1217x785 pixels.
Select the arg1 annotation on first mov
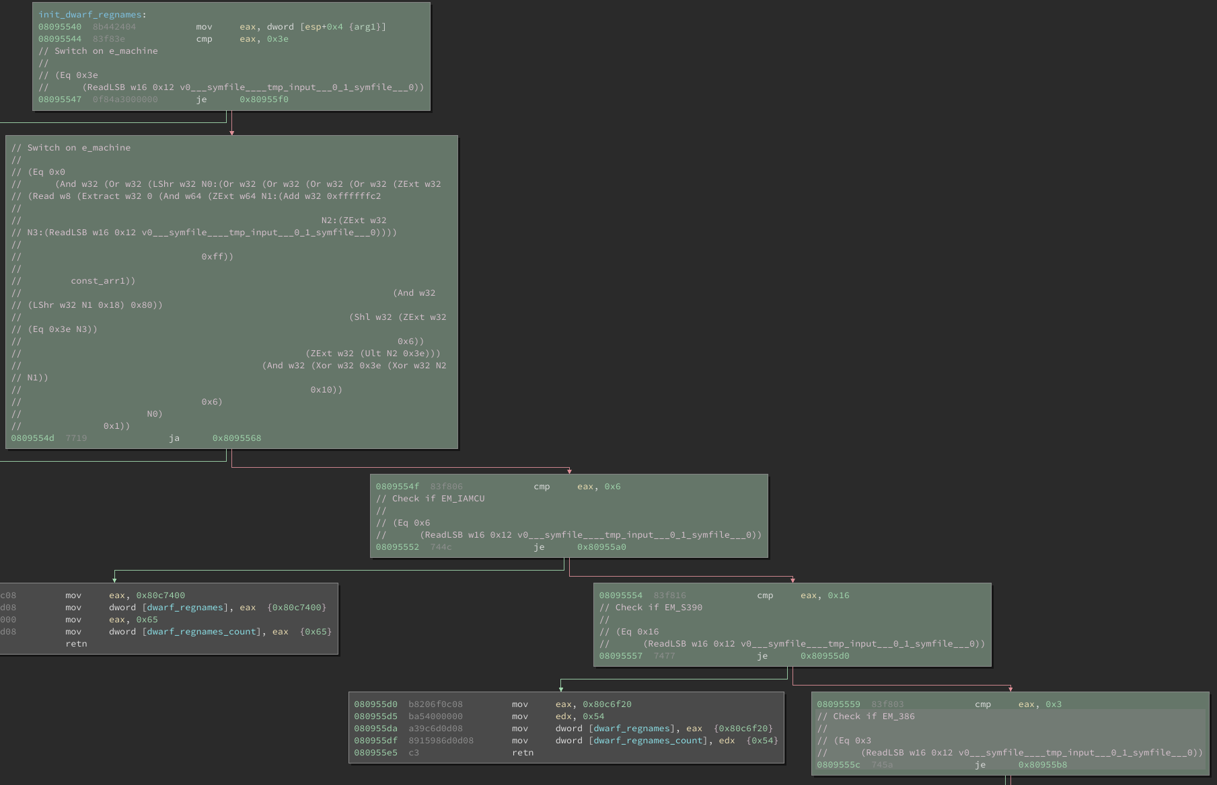coord(364,26)
